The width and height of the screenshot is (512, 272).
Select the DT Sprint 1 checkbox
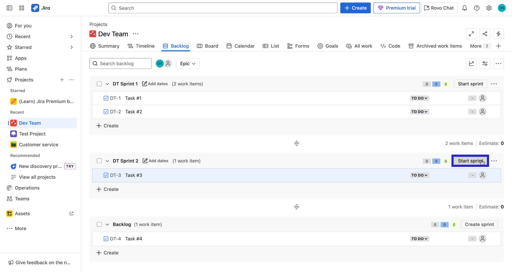(x=99, y=84)
